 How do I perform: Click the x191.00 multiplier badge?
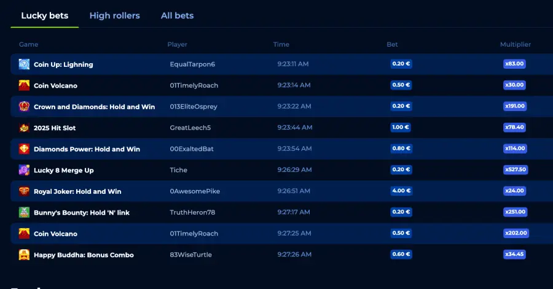pos(515,106)
